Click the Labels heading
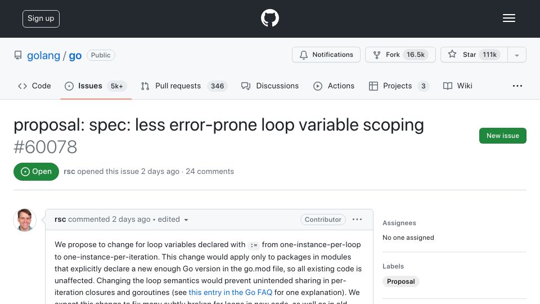This screenshot has height=304, width=540. [x=393, y=266]
